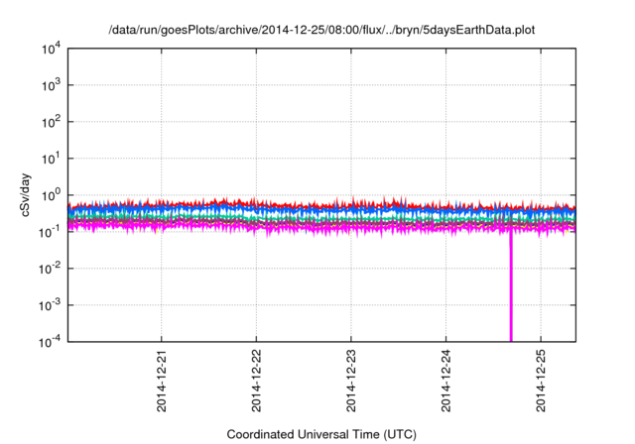635x444 pixels.
Task: Click the 10^-1 y-axis tick label
Action: coord(50,233)
